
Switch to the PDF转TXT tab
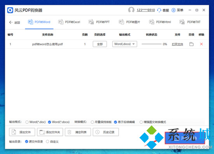(190, 22)
